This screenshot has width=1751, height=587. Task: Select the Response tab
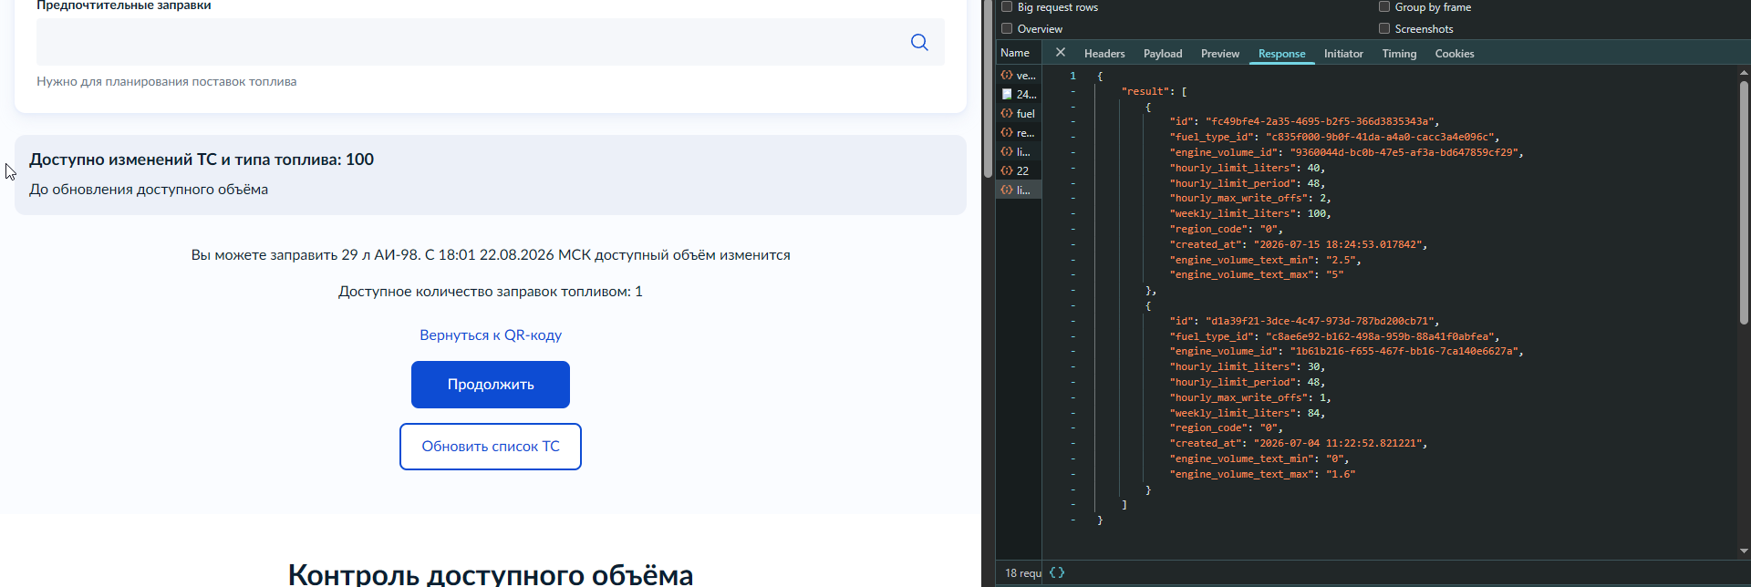[1281, 54]
